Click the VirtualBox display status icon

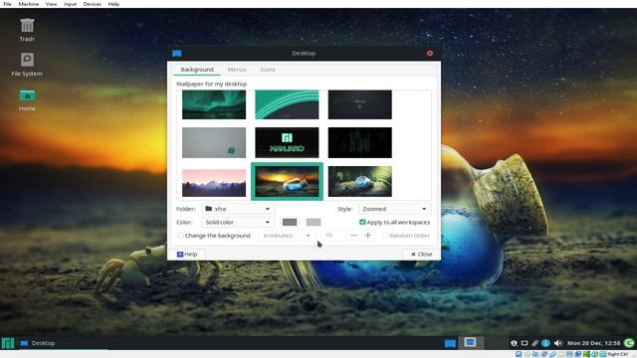(x=569, y=354)
